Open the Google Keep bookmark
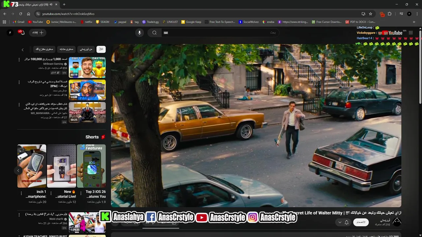422x237 pixels. tap(191, 22)
